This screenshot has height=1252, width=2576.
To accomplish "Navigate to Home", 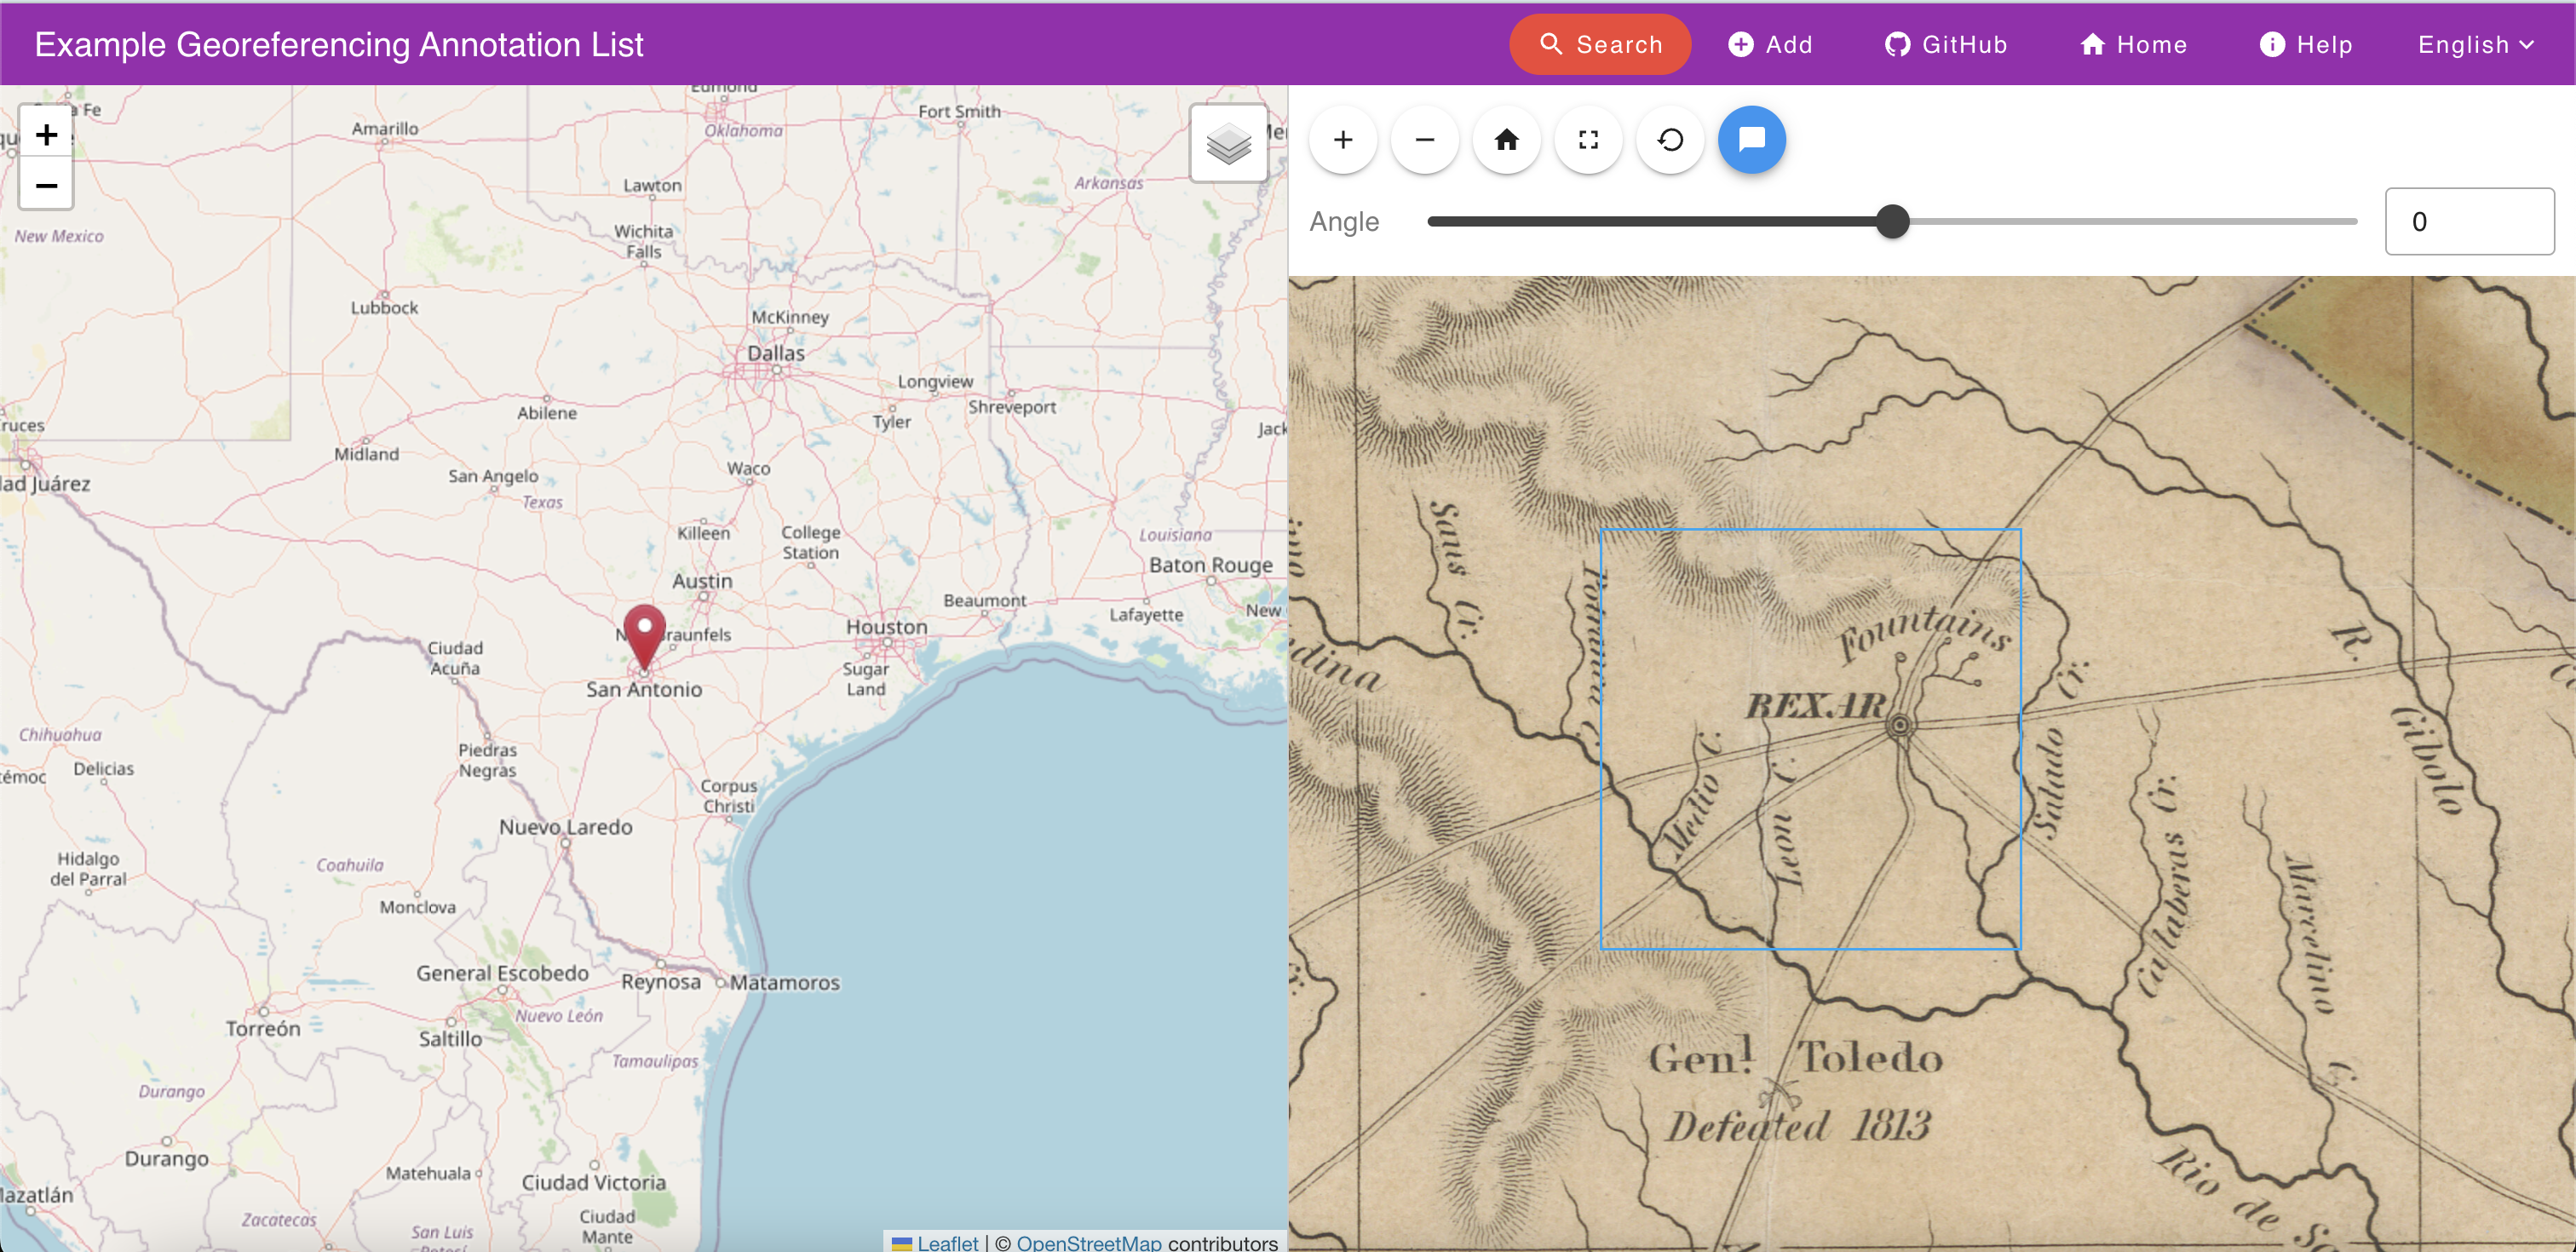I will 2133,45.
